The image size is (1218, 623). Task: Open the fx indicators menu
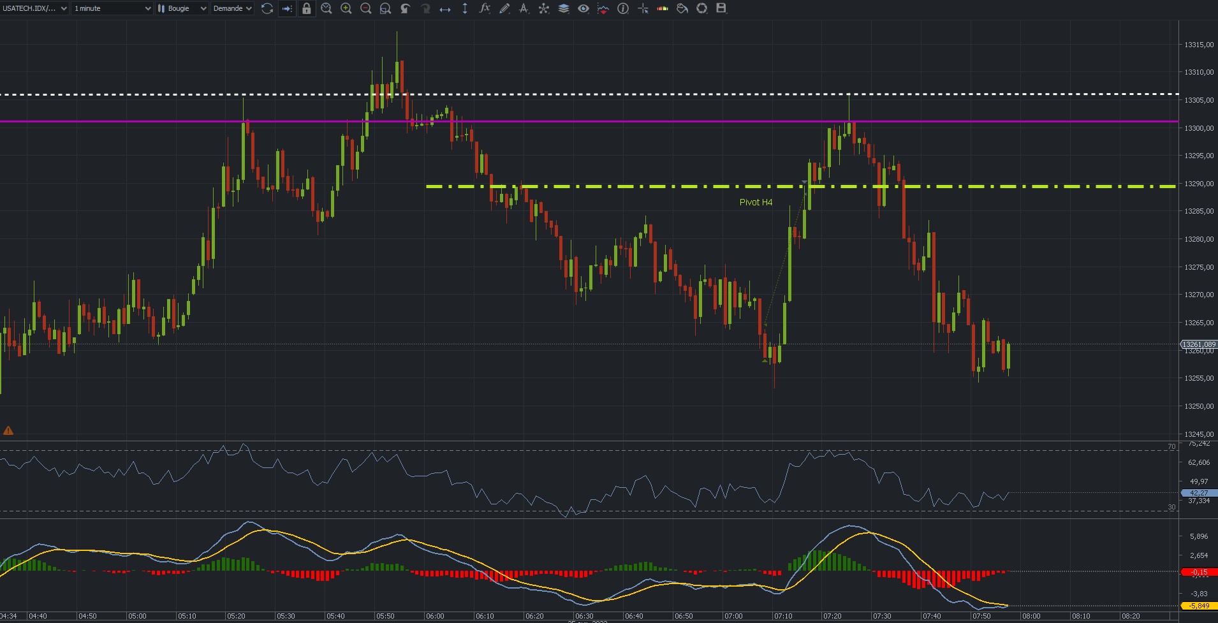pos(485,8)
